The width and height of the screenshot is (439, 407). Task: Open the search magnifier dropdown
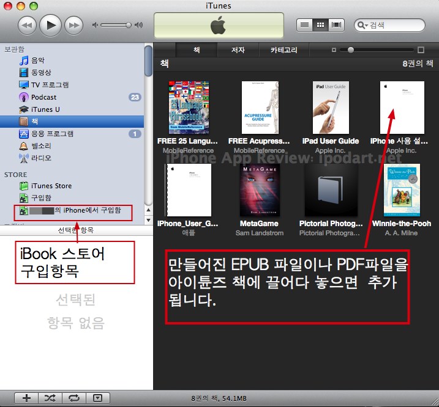[x=362, y=25]
